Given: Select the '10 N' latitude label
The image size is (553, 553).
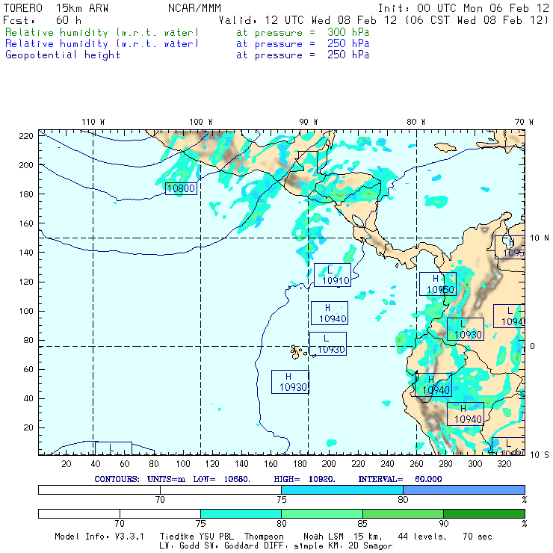Looking at the screenshot, I should coord(540,238).
